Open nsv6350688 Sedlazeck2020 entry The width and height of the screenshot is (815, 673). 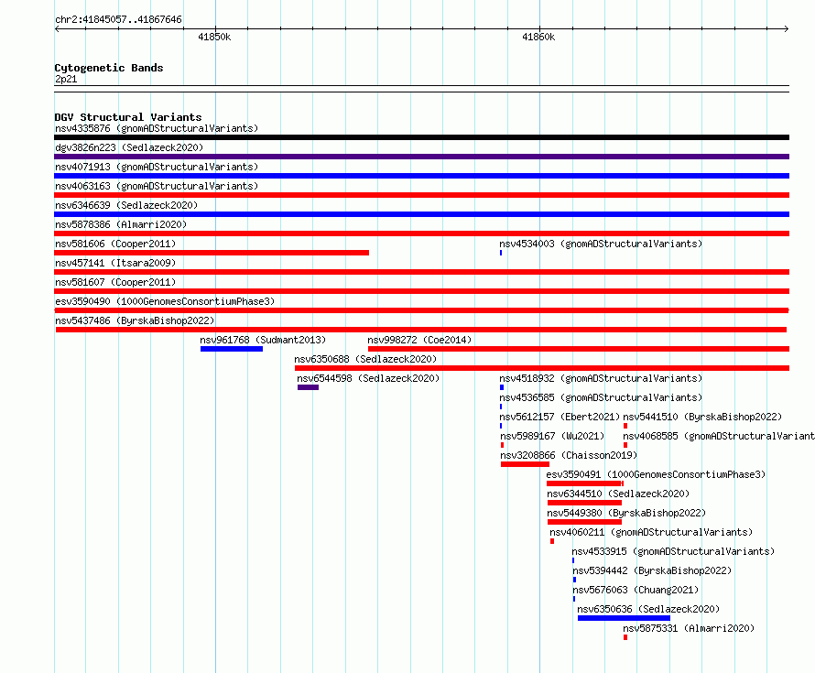pos(365,359)
